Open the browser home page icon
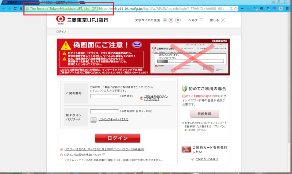The height and width of the screenshot is (174, 292). tap(21, 8)
